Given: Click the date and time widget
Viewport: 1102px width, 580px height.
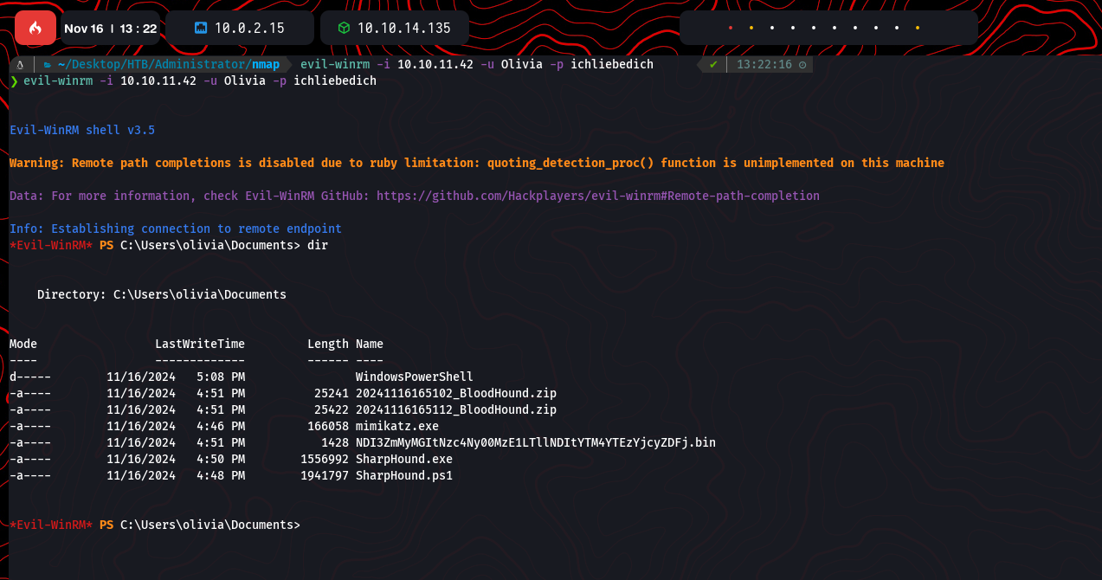Looking at the screenshot, I should [x=110, y=29].
